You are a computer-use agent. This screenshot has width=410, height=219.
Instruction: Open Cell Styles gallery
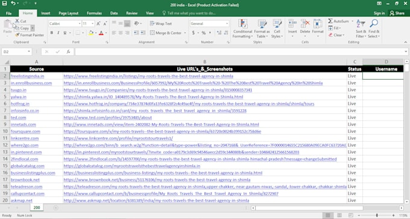277,29
